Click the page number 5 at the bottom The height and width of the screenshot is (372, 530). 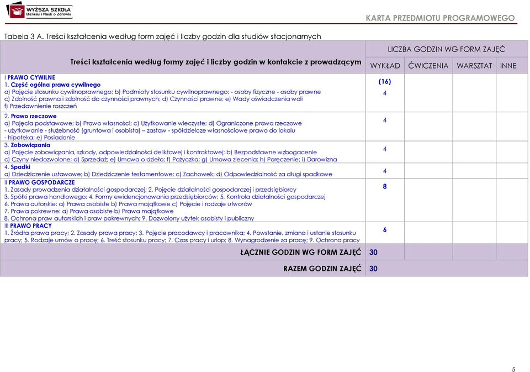514,369
